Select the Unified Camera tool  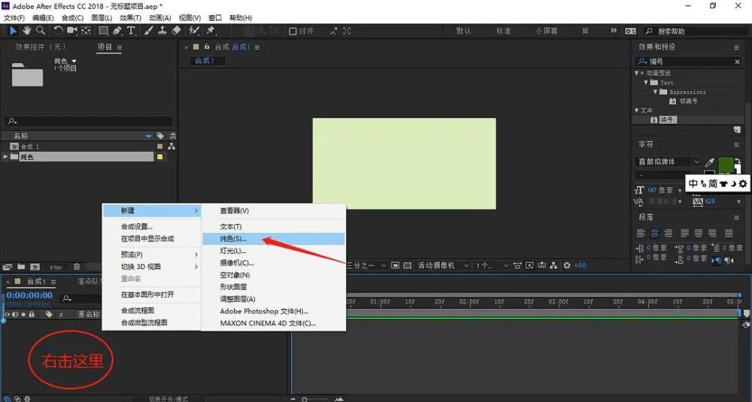click(72, 31)
